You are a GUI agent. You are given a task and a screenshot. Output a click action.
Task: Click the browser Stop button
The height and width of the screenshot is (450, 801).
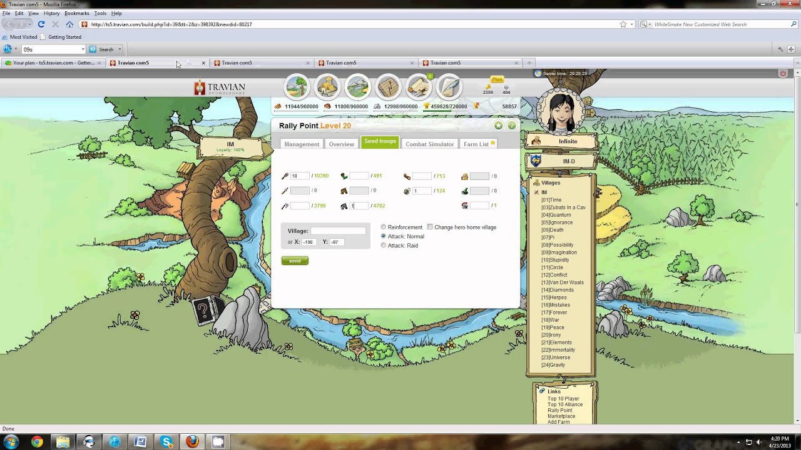coord(55,24)
